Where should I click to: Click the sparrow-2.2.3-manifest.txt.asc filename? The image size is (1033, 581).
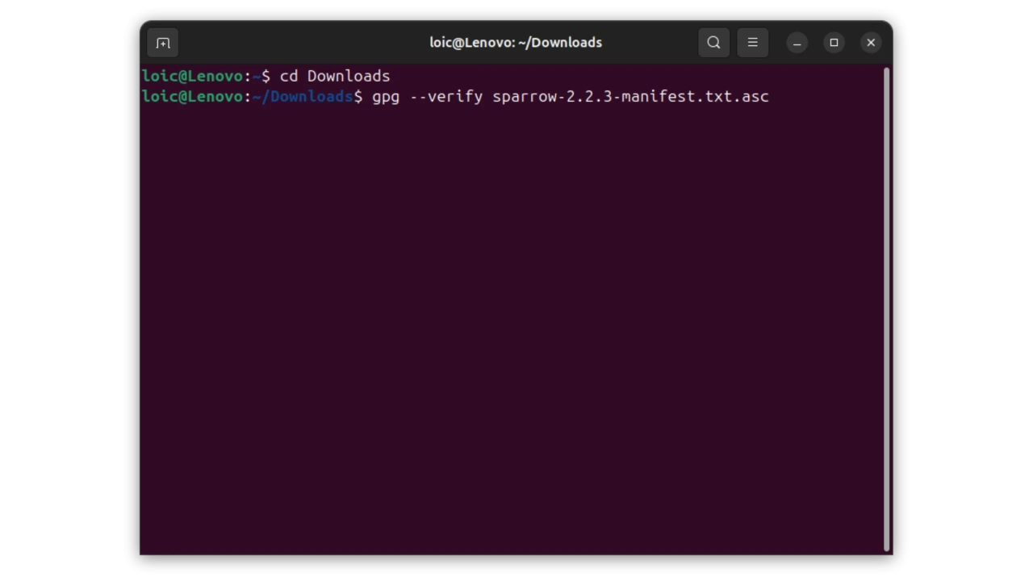(630, 97)
